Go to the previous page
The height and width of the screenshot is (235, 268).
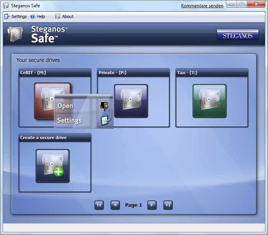115,205
